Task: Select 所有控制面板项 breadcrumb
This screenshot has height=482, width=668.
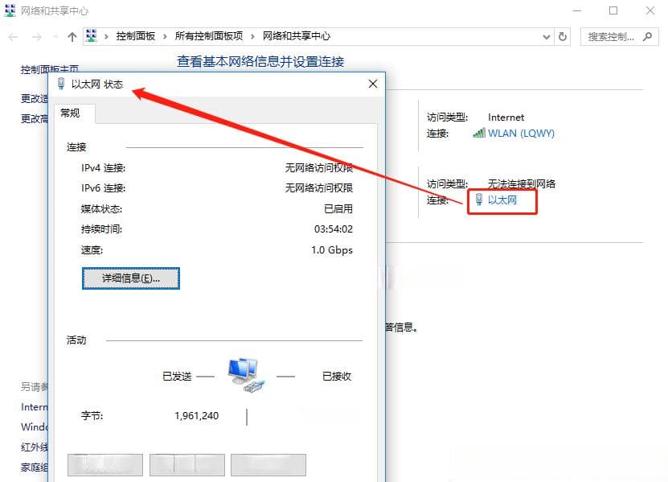Action: tap(209, 36)
